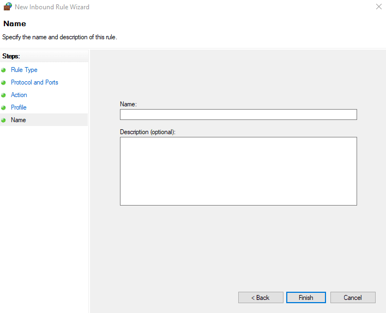
Task: Click Finish to create the rule
Action: pyautogui.click(x=306, y=298)
